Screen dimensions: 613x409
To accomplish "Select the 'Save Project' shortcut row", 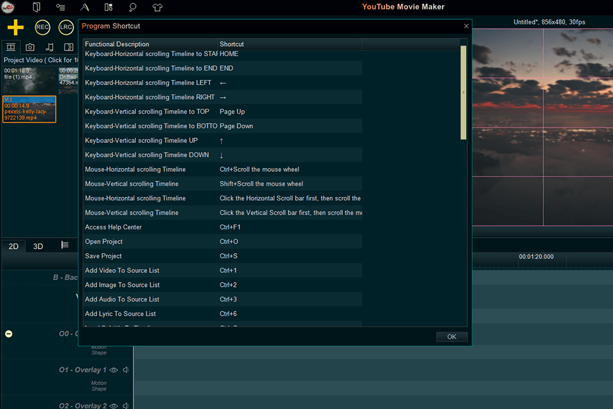I will click(222, 256).
